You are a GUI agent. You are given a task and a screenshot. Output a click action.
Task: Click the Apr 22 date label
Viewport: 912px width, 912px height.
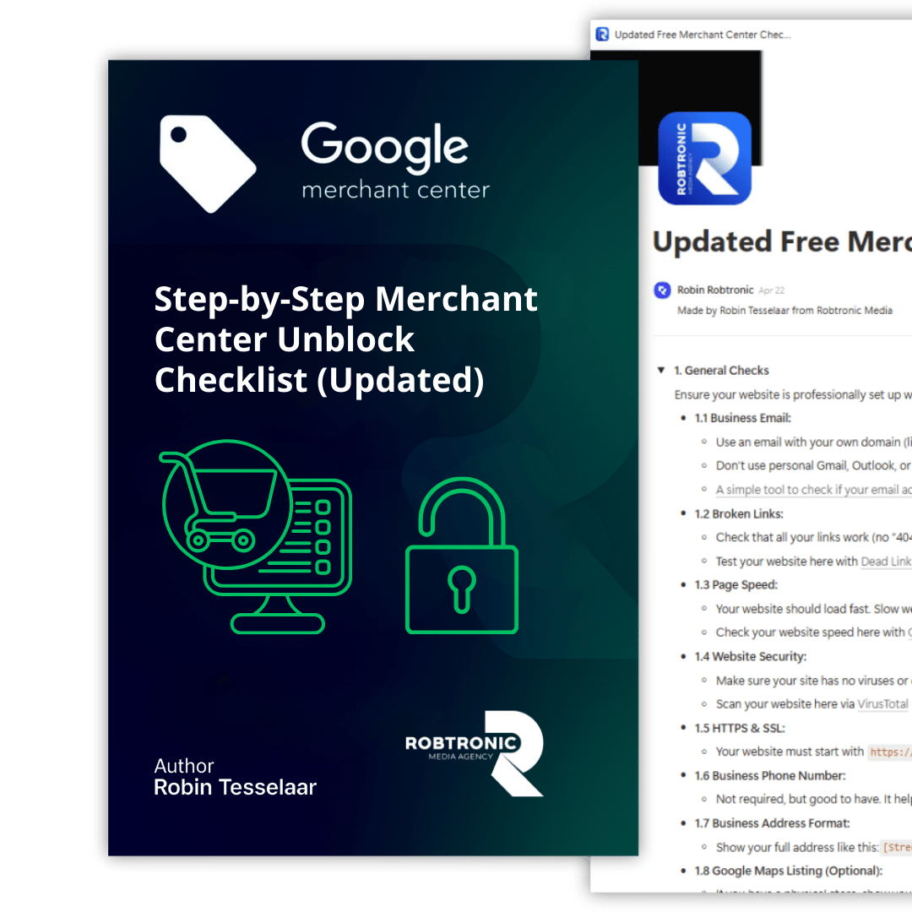point(772,290)
